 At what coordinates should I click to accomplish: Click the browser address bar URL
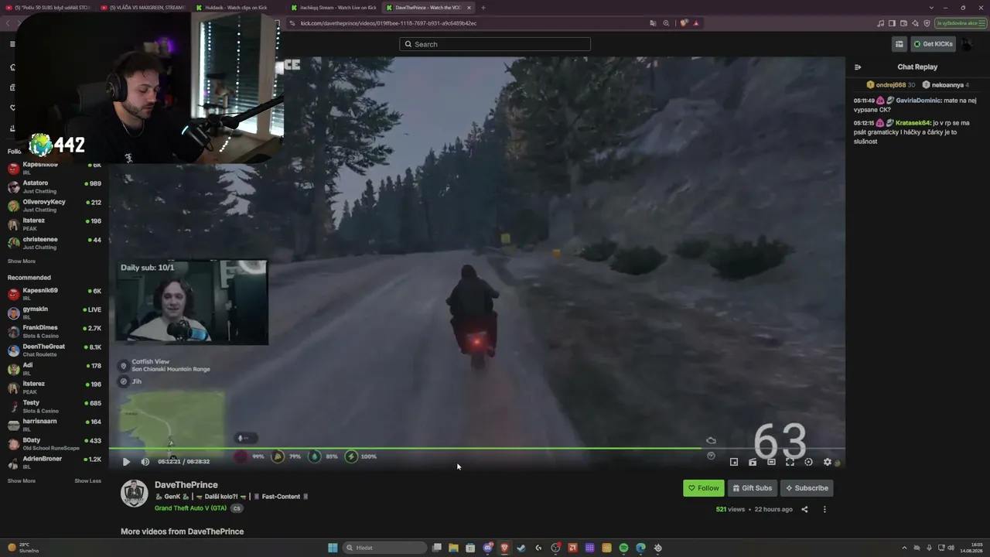pyautogui.click(x=388, y=23)
